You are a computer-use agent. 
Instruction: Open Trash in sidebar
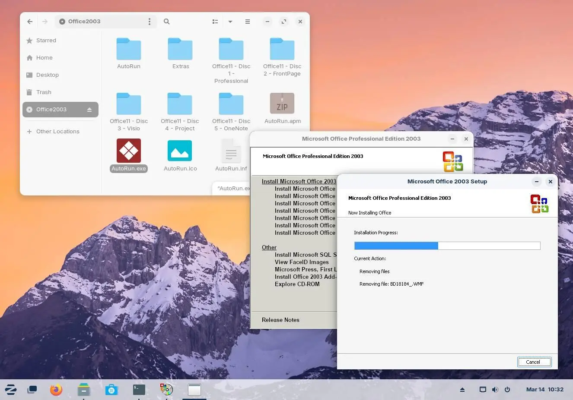pyautogui.click(x=60, y=92)
